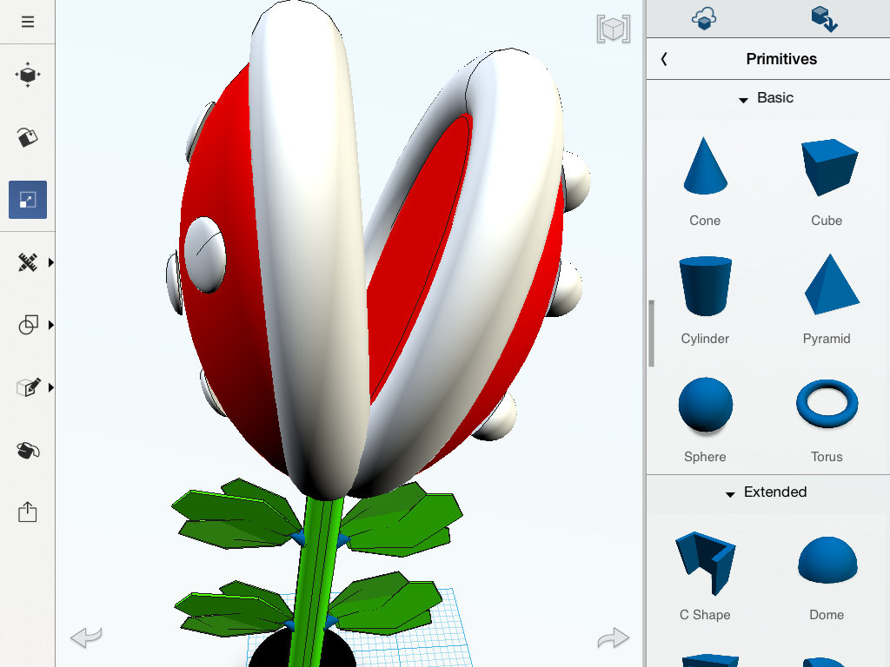The width and height of the screenshot is (890, 667).
Task: Click the primitives panel scrollbar
Action: 652,333
